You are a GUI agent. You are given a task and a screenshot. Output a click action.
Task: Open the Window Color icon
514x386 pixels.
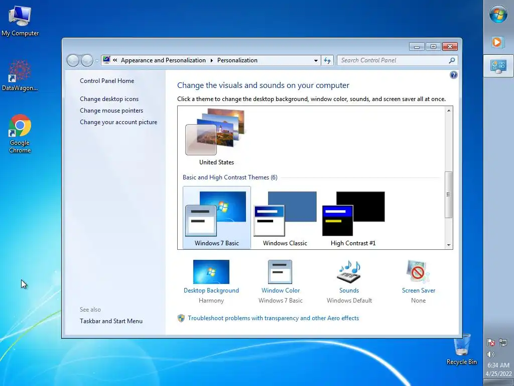click(280, 272)
